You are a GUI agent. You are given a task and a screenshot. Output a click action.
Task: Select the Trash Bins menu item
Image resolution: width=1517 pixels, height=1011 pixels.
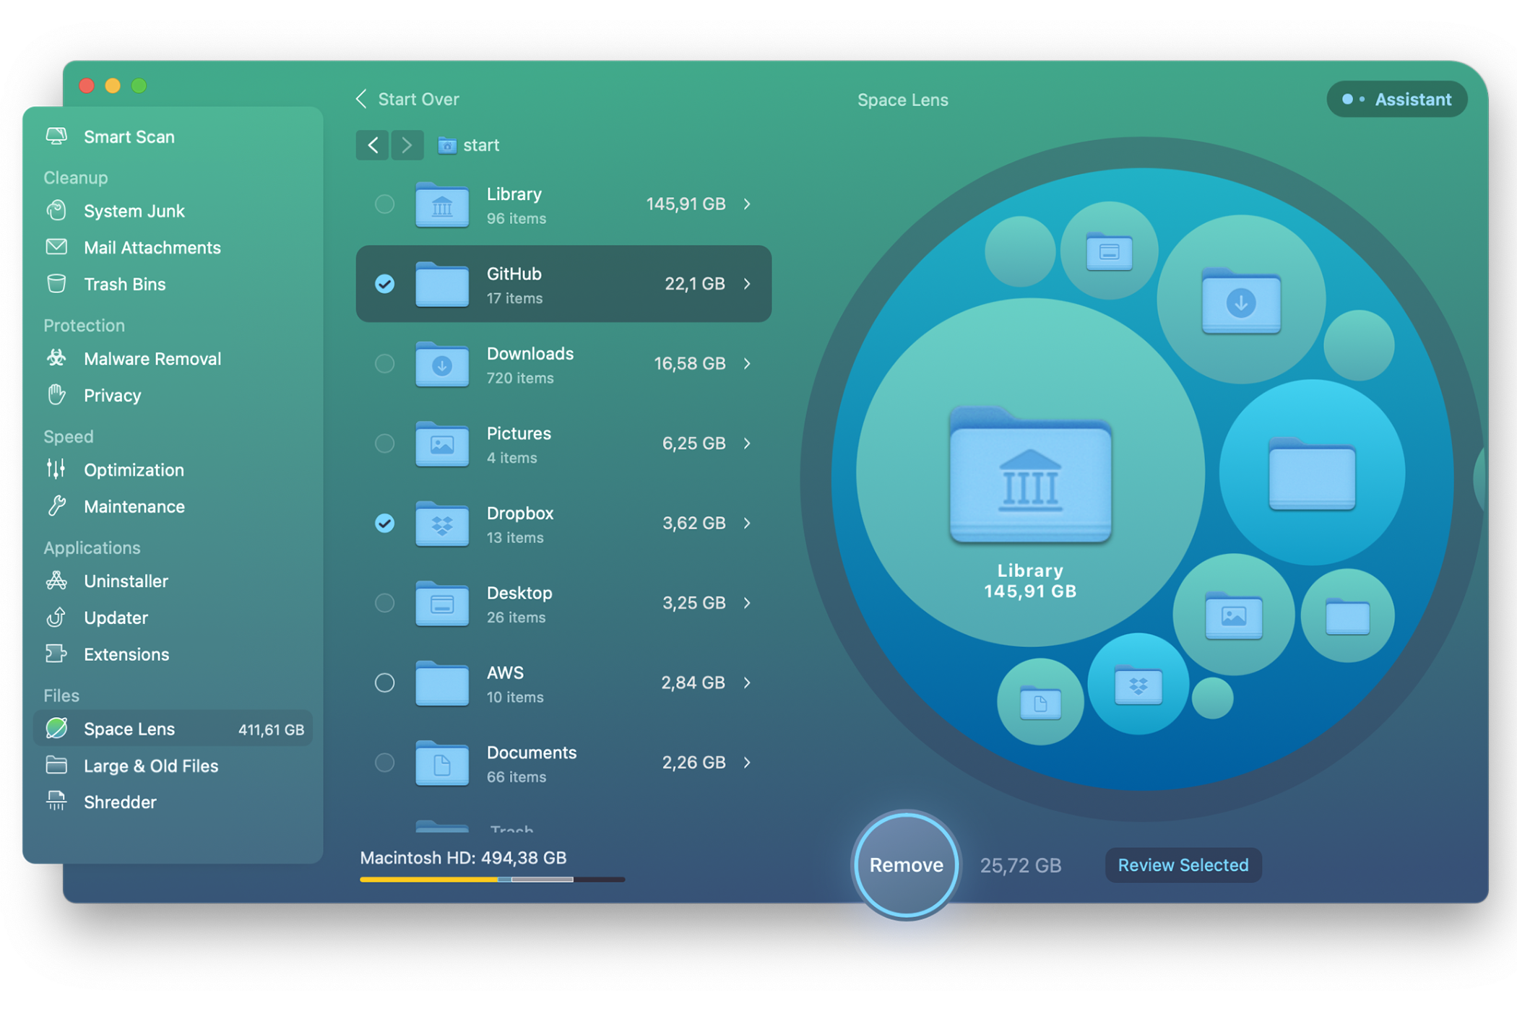coord(124,285)
